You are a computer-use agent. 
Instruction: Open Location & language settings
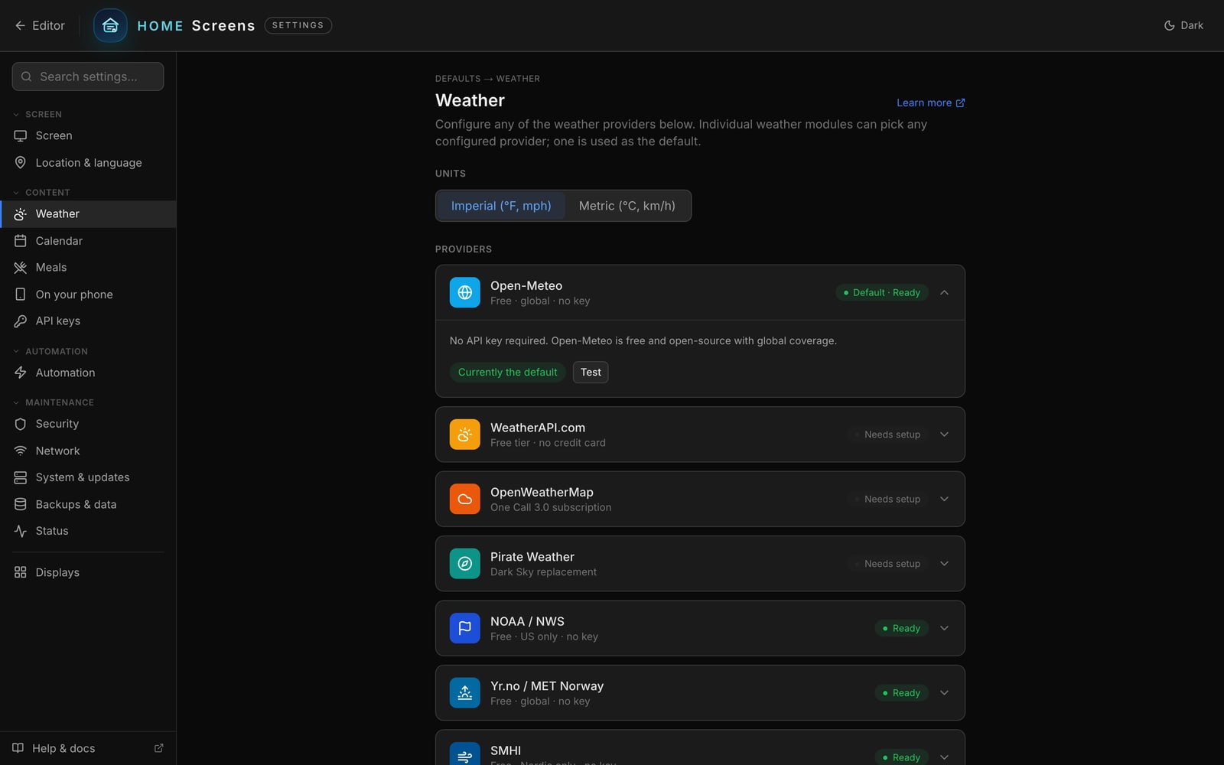88,163
